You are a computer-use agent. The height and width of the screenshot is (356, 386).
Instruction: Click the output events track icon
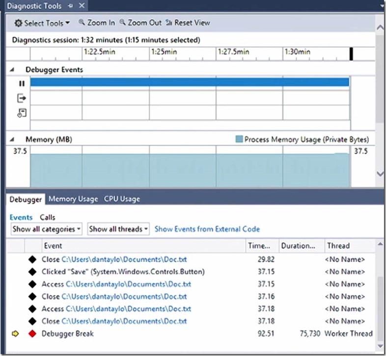(22, 98)
